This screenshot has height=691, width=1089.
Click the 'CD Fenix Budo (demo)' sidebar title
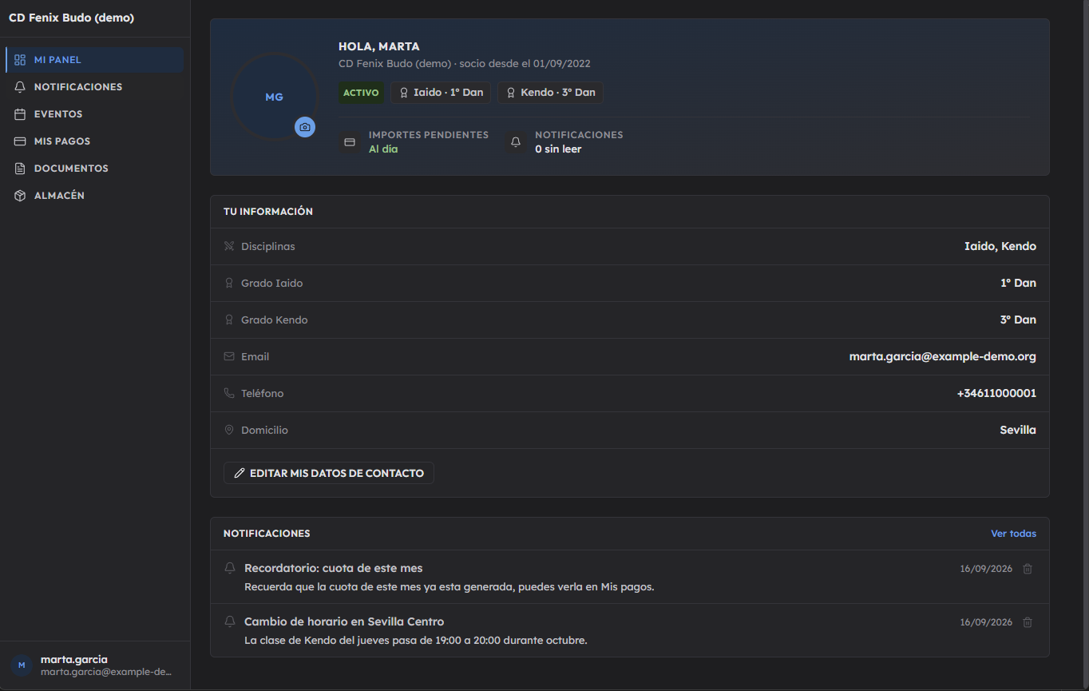(72, 18)
